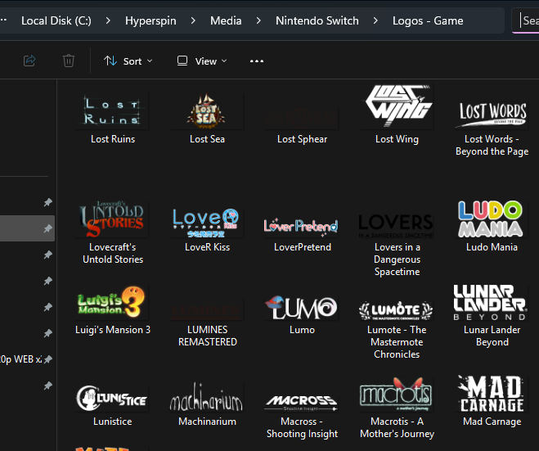
Task: Click the Search input field
Action: 526,20
